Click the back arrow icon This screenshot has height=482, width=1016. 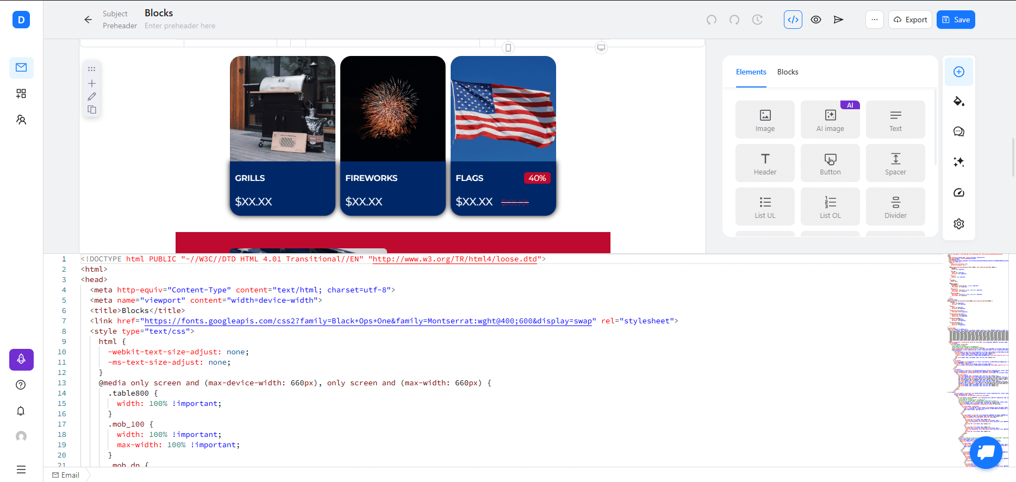click(88, 20)
